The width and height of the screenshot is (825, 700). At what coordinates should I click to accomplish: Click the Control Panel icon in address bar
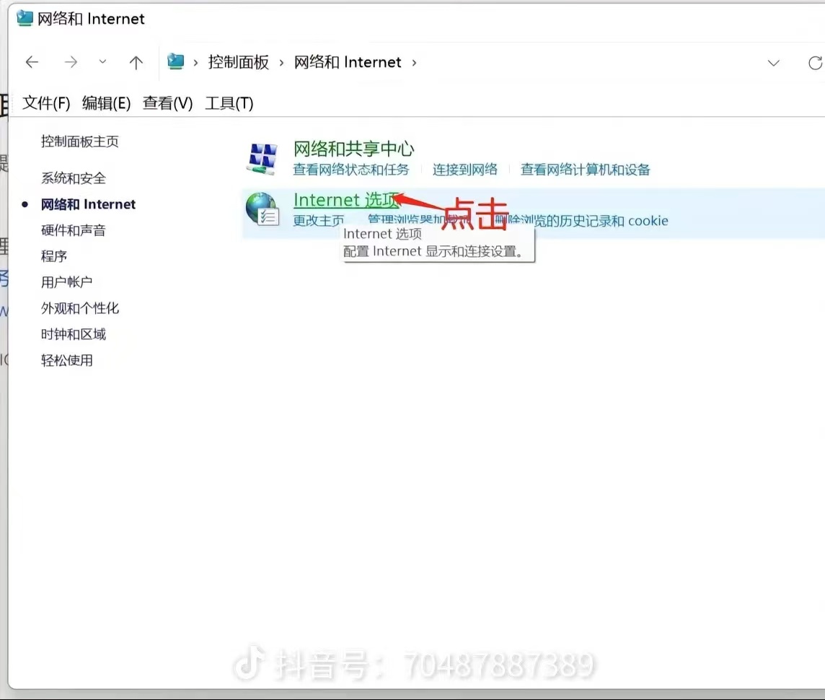[176, 62]
